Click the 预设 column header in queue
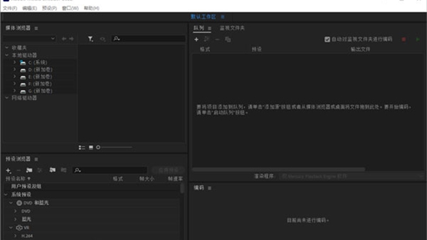Screen dimensions: 427x240 point(257,49)
